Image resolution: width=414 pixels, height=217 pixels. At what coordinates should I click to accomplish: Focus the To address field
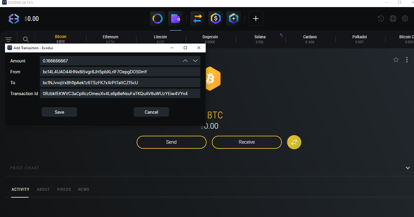(x=120, y=82)
